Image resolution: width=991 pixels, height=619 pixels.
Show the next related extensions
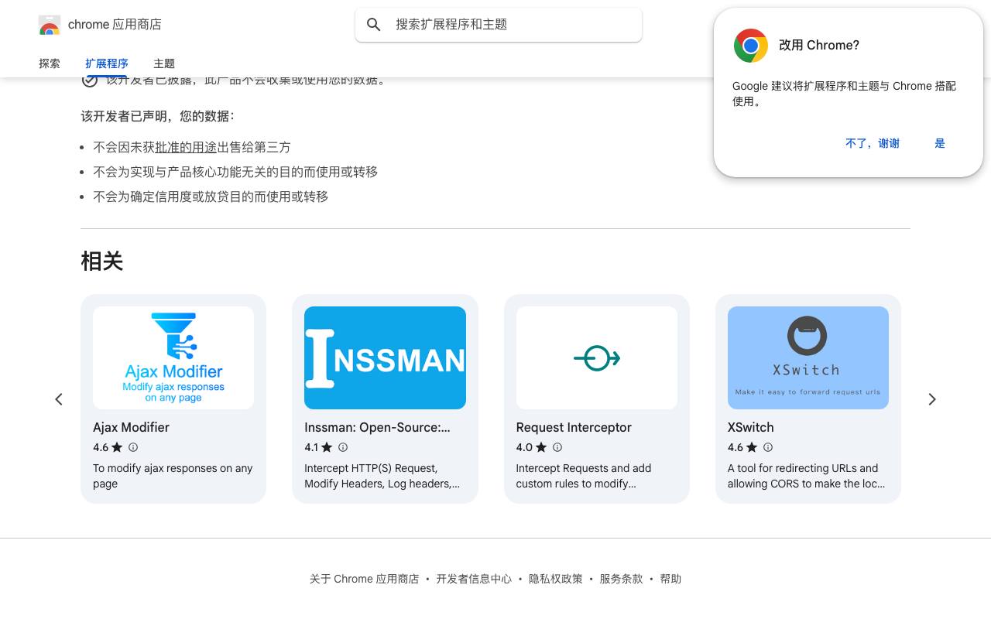[x=932, y=399]
